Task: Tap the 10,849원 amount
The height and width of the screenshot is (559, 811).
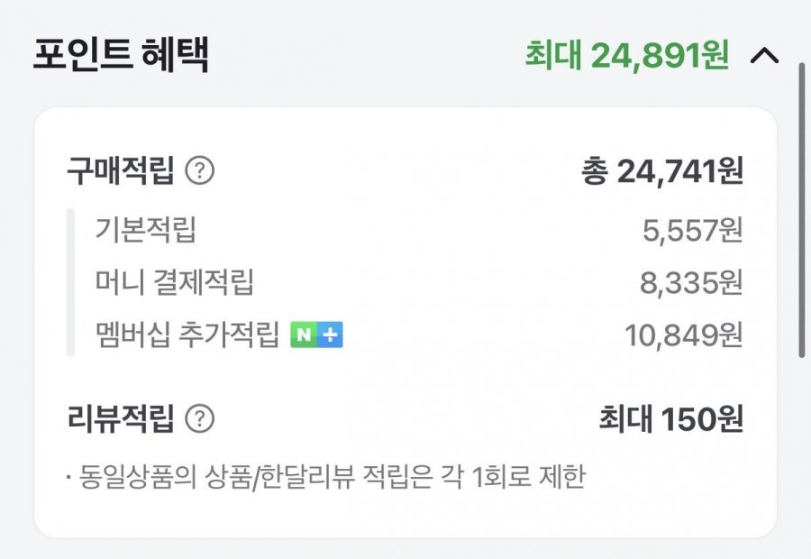Action: [x=684, y=335]
